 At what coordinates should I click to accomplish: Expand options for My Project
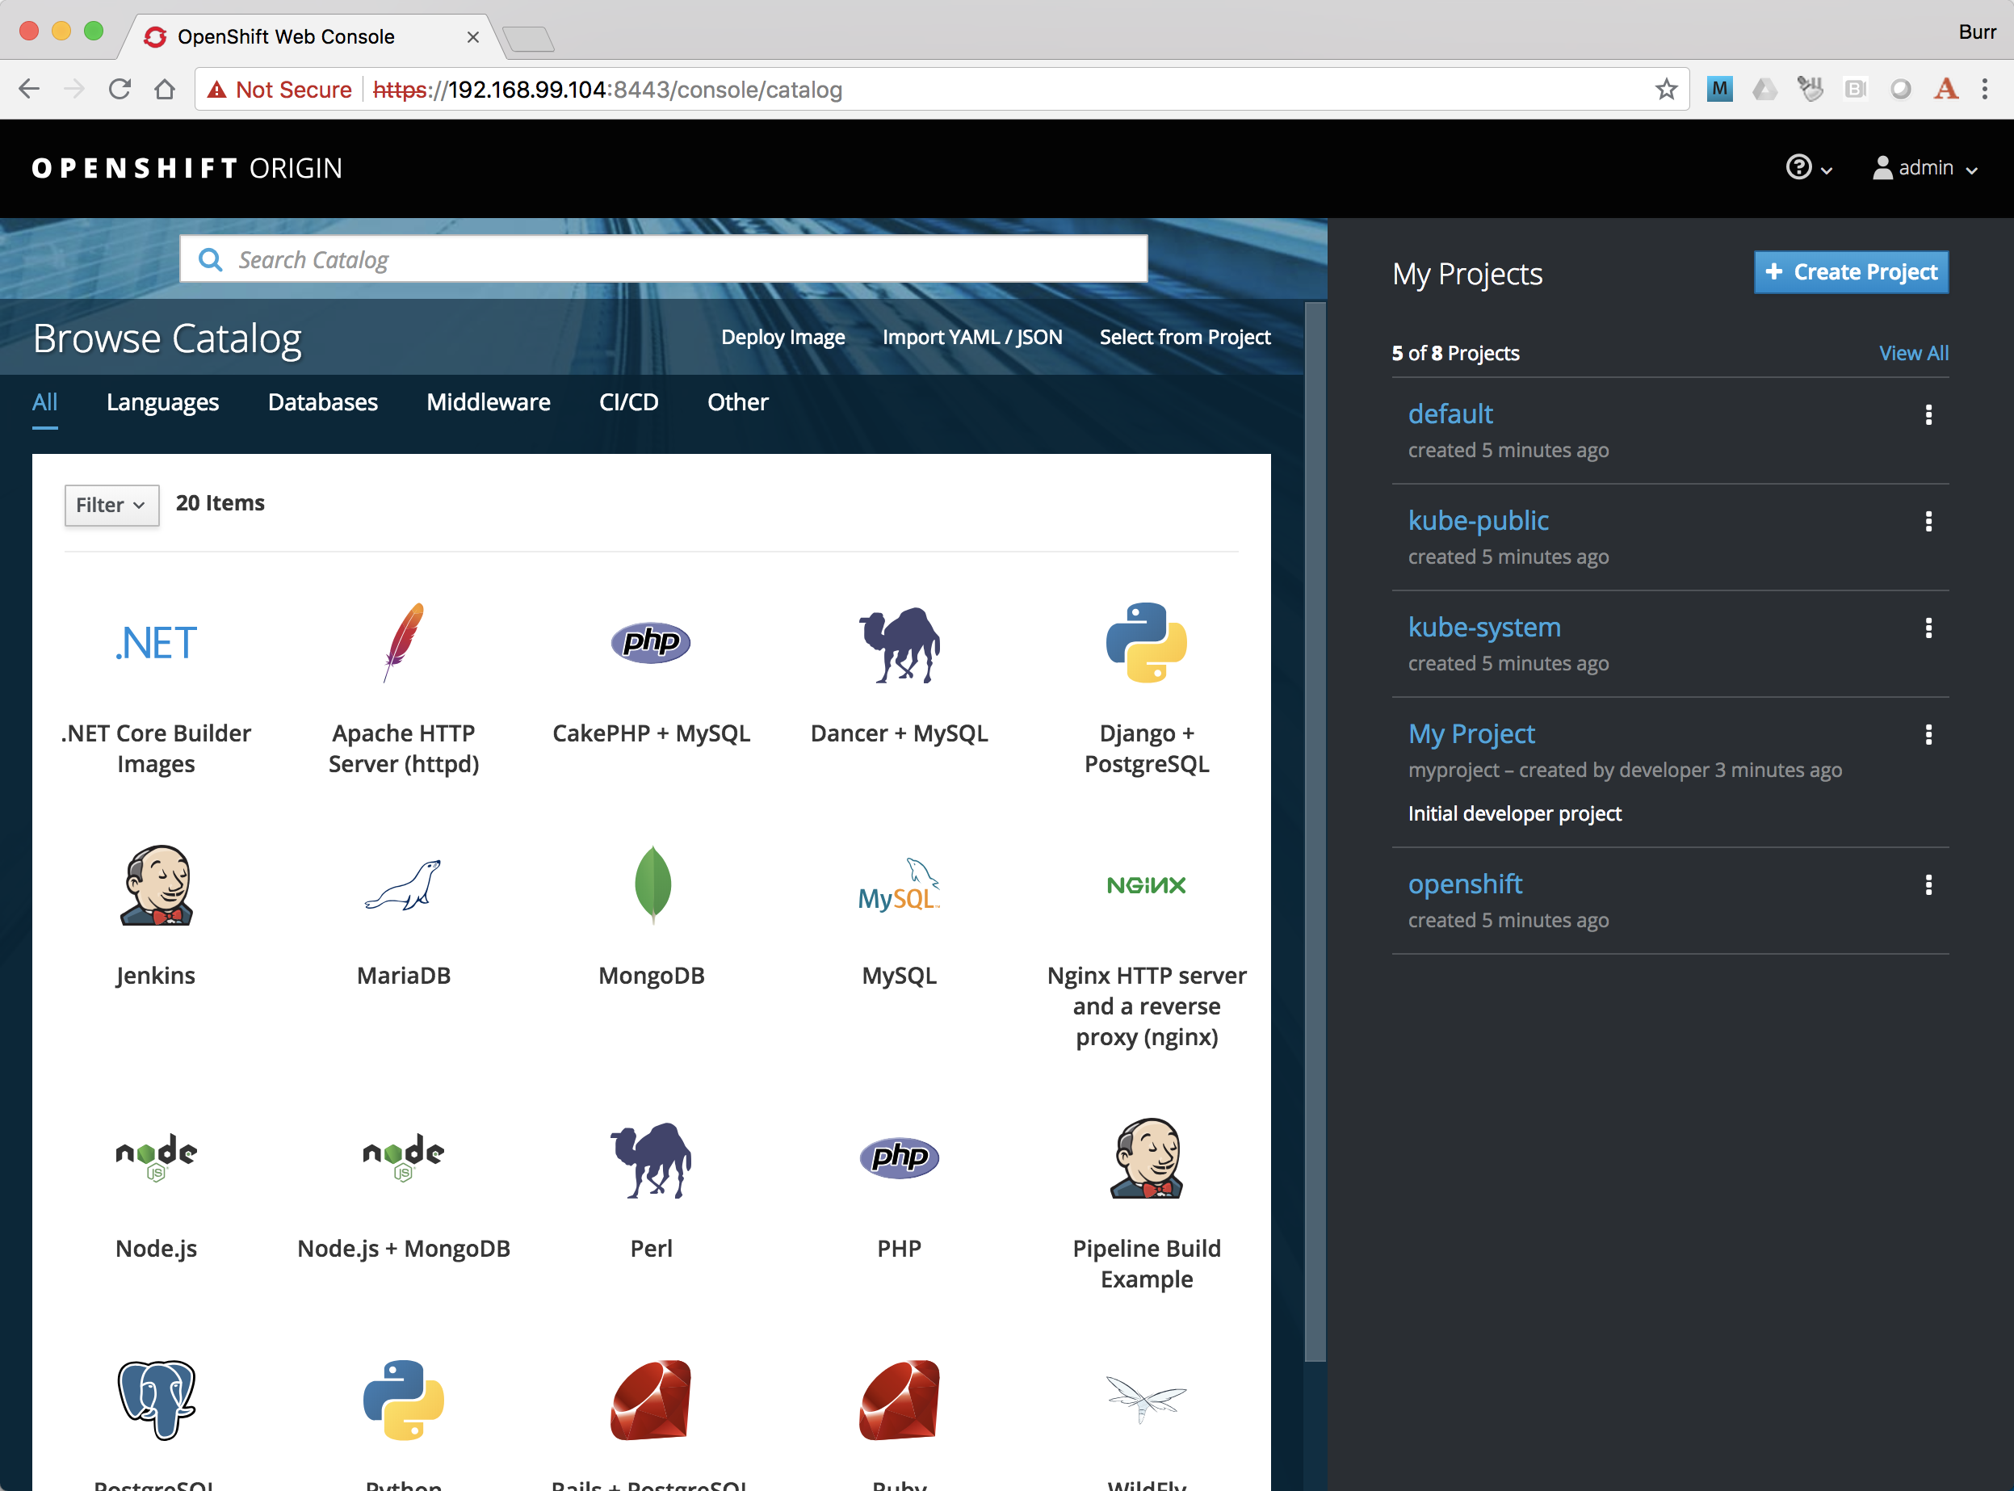[1928, 733]
